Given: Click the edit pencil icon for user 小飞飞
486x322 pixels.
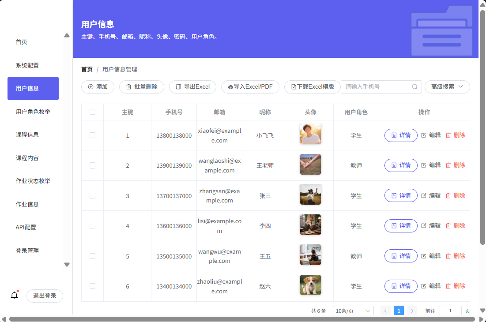Looking at the screenshot, I should pyautogui.click(x=424, y=135).
